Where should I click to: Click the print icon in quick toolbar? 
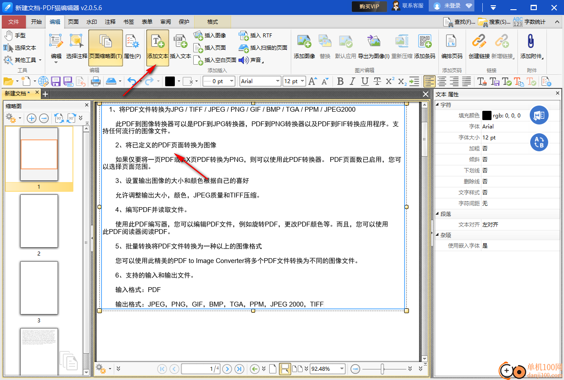(x=95, y=81)
